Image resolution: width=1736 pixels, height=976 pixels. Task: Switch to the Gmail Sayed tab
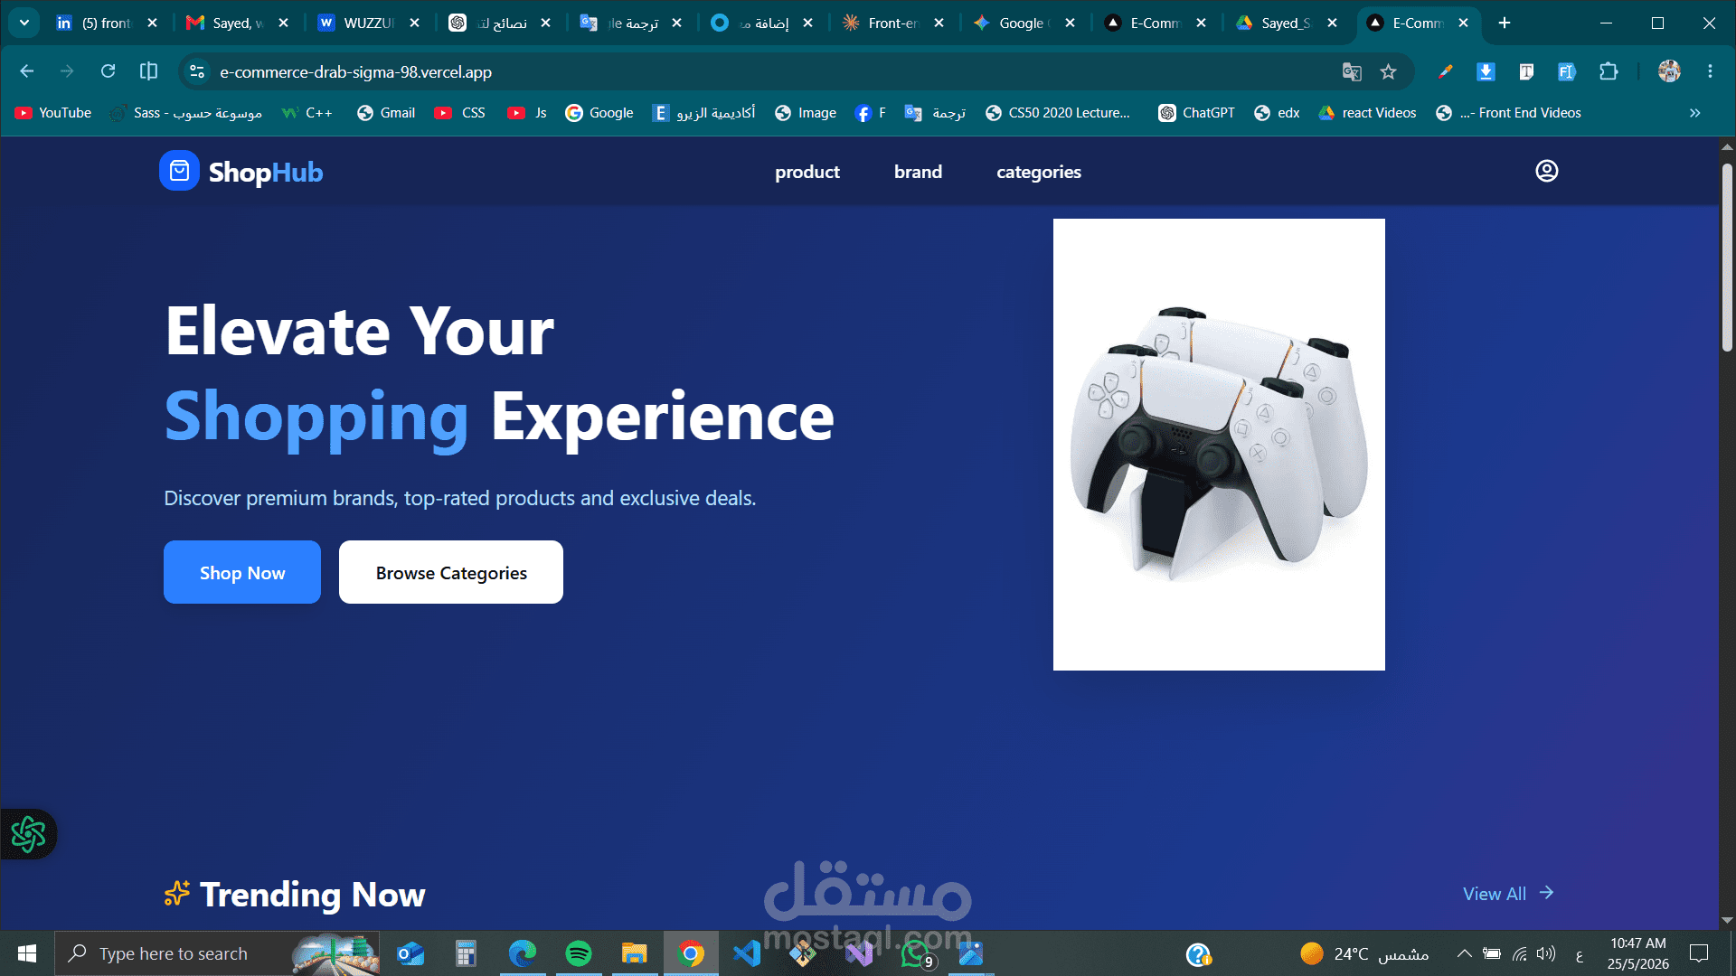(227, 23)
